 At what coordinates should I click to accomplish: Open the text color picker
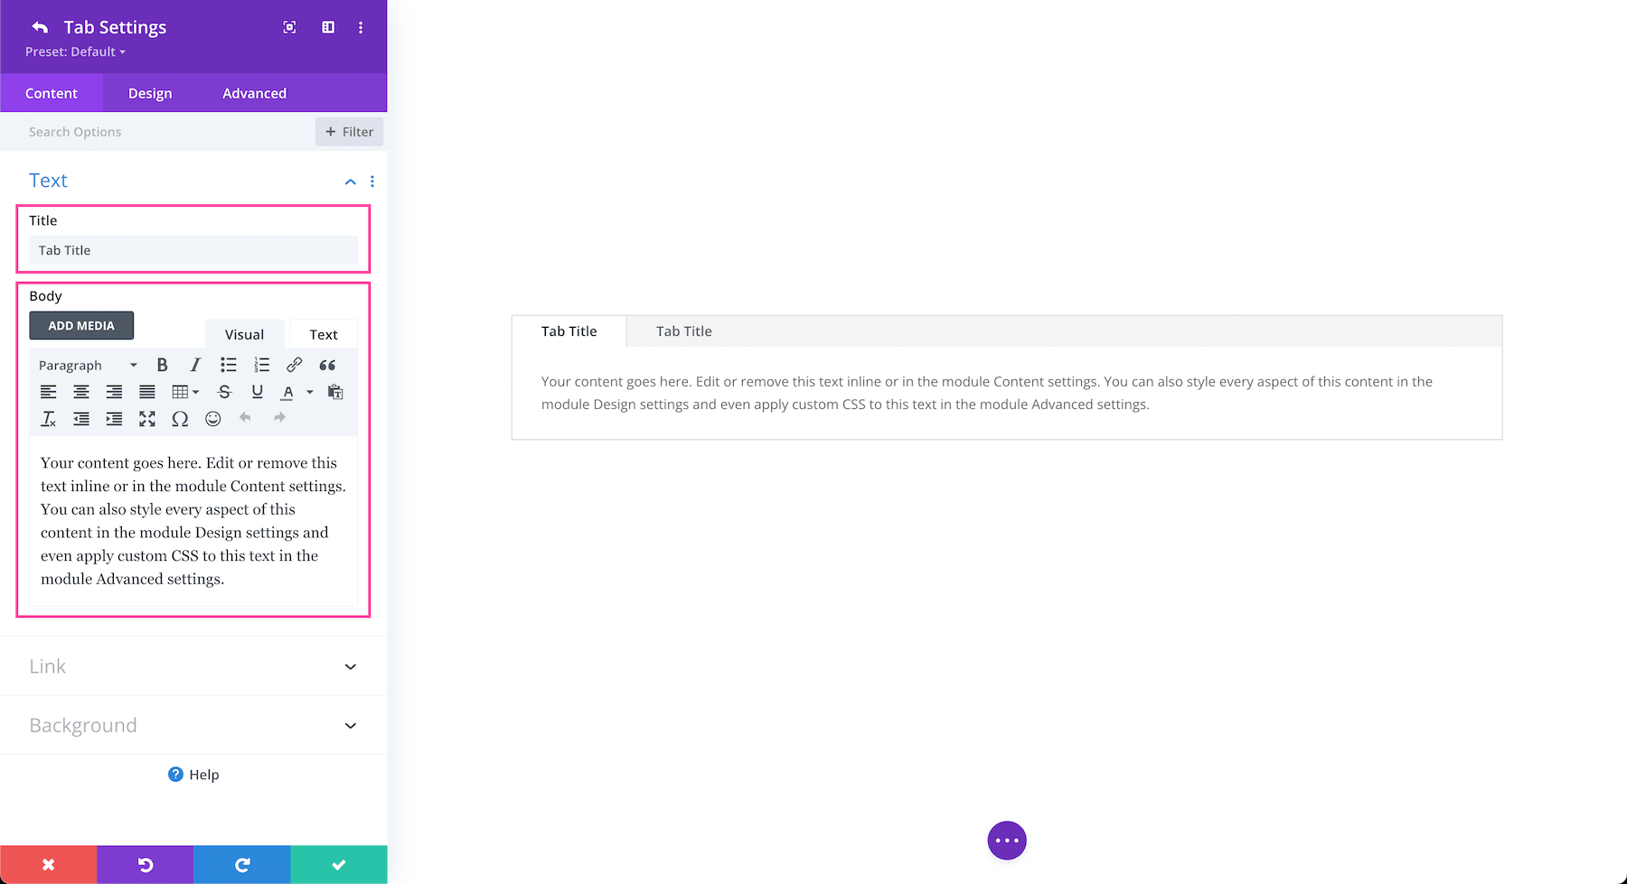(287, 392)
